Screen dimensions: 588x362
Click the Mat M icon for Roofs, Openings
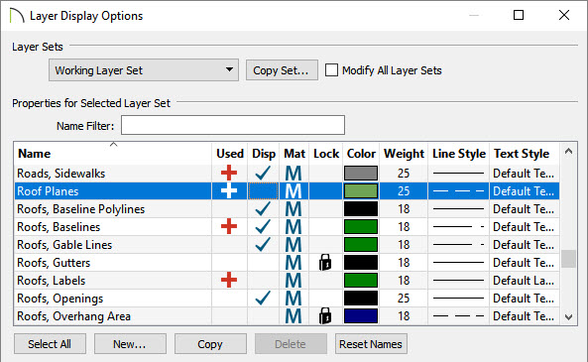294,299
